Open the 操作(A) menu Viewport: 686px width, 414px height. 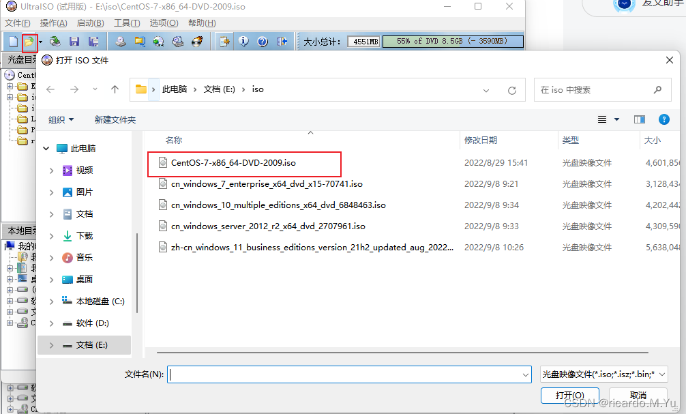pos(53,23)
